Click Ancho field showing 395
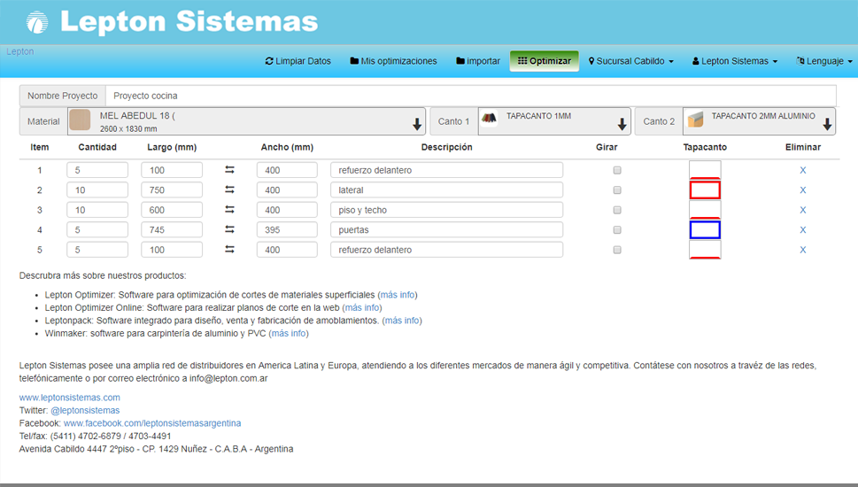The width and height of the screenshot is (858, 487). coord(287,230)
